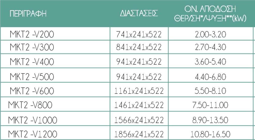Select the 1161x241x522 dimensions cell
This screenshot has height=140, width=255.
pos(139,90)
